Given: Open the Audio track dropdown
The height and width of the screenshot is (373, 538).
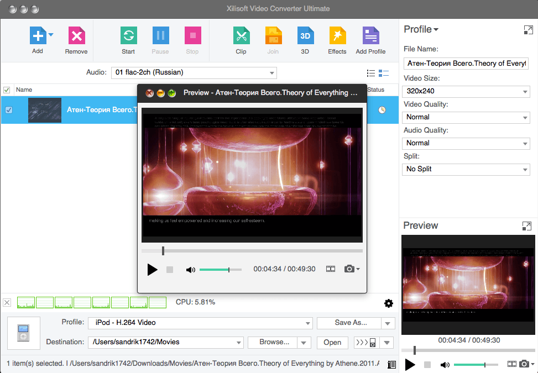Looking at the screenshot, I should coord(194,73).
